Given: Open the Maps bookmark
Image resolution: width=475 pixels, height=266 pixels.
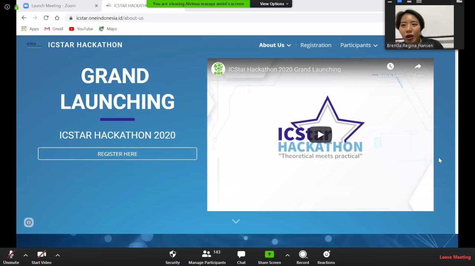Looking at the screenshot, I should 108,29.
